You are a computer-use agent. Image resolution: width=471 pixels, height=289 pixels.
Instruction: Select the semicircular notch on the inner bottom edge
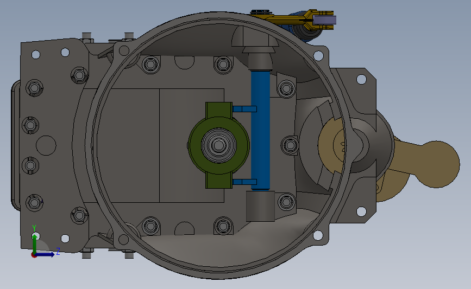click(185, 228)
